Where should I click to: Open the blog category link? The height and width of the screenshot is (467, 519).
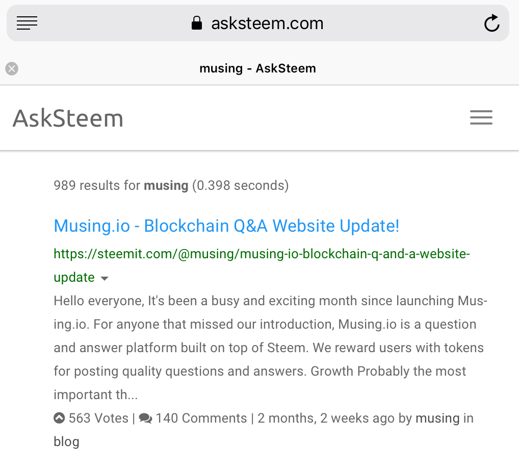click(x=66, y=441)
